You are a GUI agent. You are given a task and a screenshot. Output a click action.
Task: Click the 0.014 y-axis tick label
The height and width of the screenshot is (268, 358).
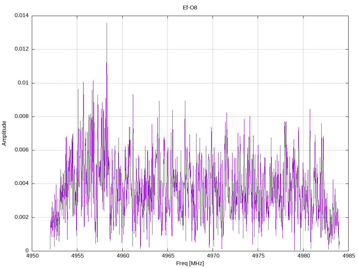click(x=22, y=15)
